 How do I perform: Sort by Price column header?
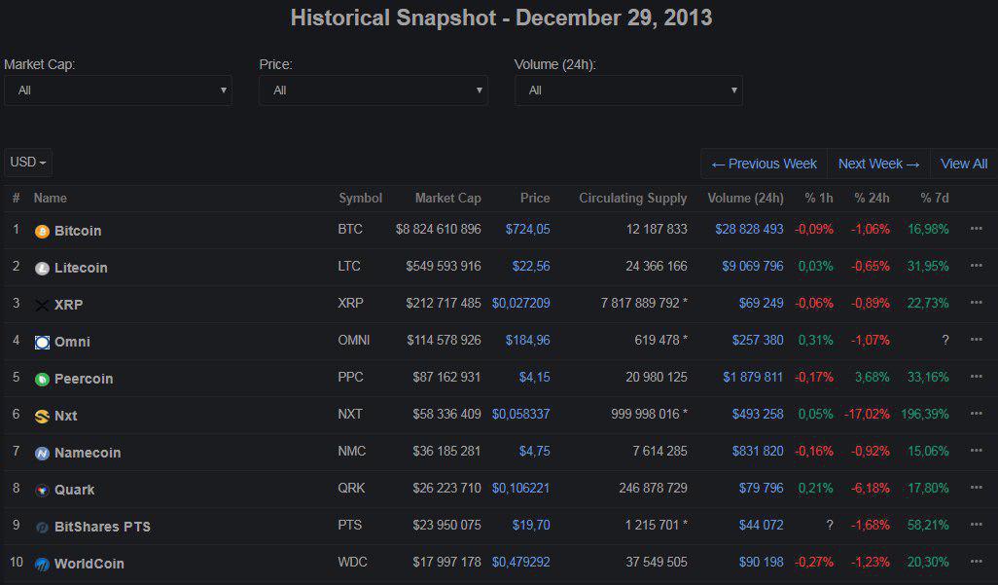coord(535,199)
